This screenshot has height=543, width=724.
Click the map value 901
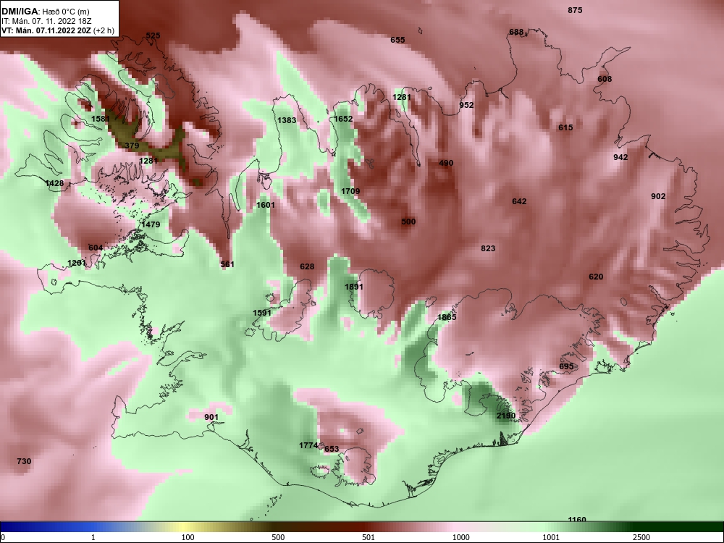(x=211, y=418)
